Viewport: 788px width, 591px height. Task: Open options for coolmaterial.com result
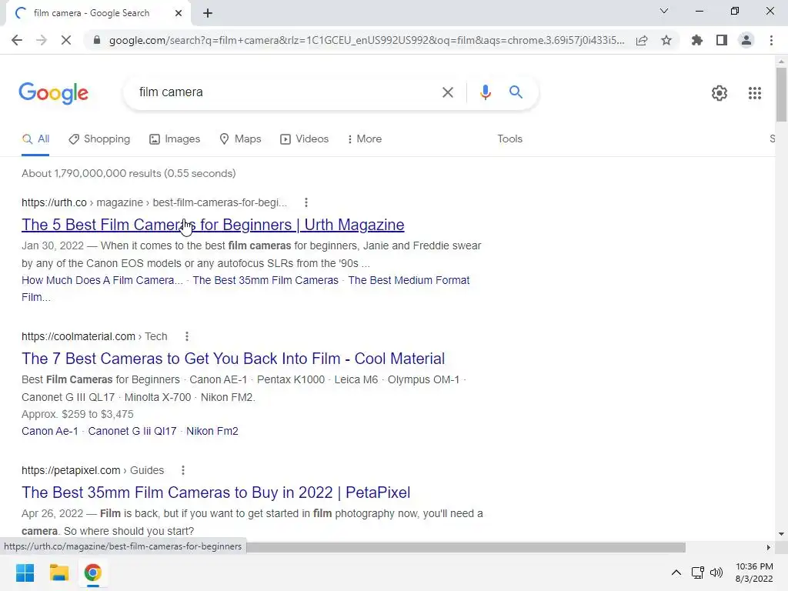187,337
